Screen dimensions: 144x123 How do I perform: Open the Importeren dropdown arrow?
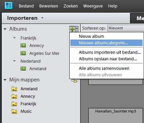(x=42, y=18)
